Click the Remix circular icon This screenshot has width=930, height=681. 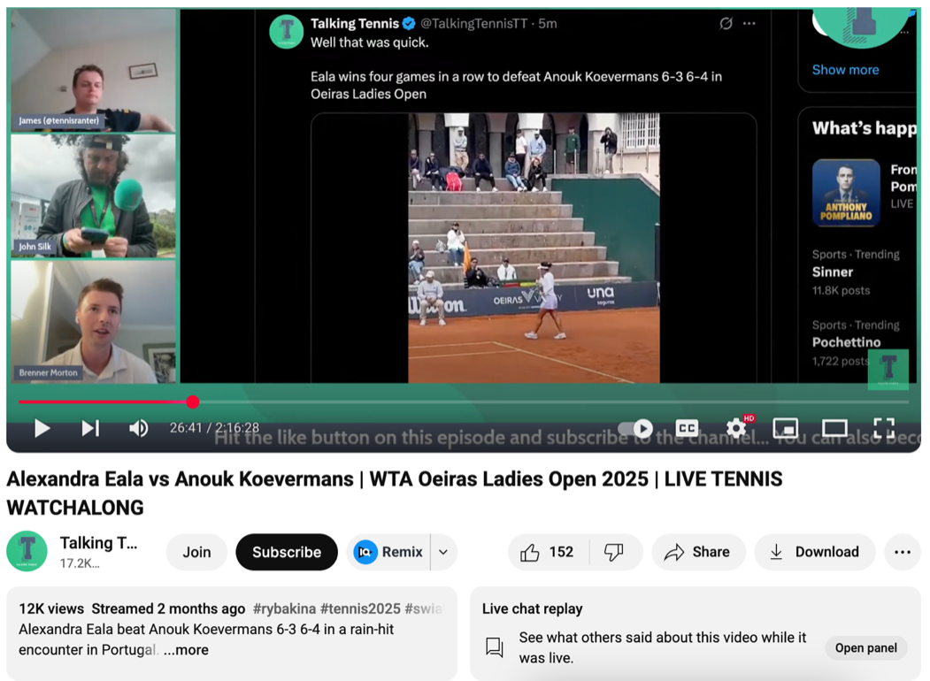[365, 553]
